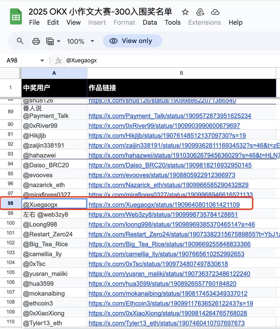Select cell containing @Xuegaogx
Screen dimensions: 280x329
point(54,204)
